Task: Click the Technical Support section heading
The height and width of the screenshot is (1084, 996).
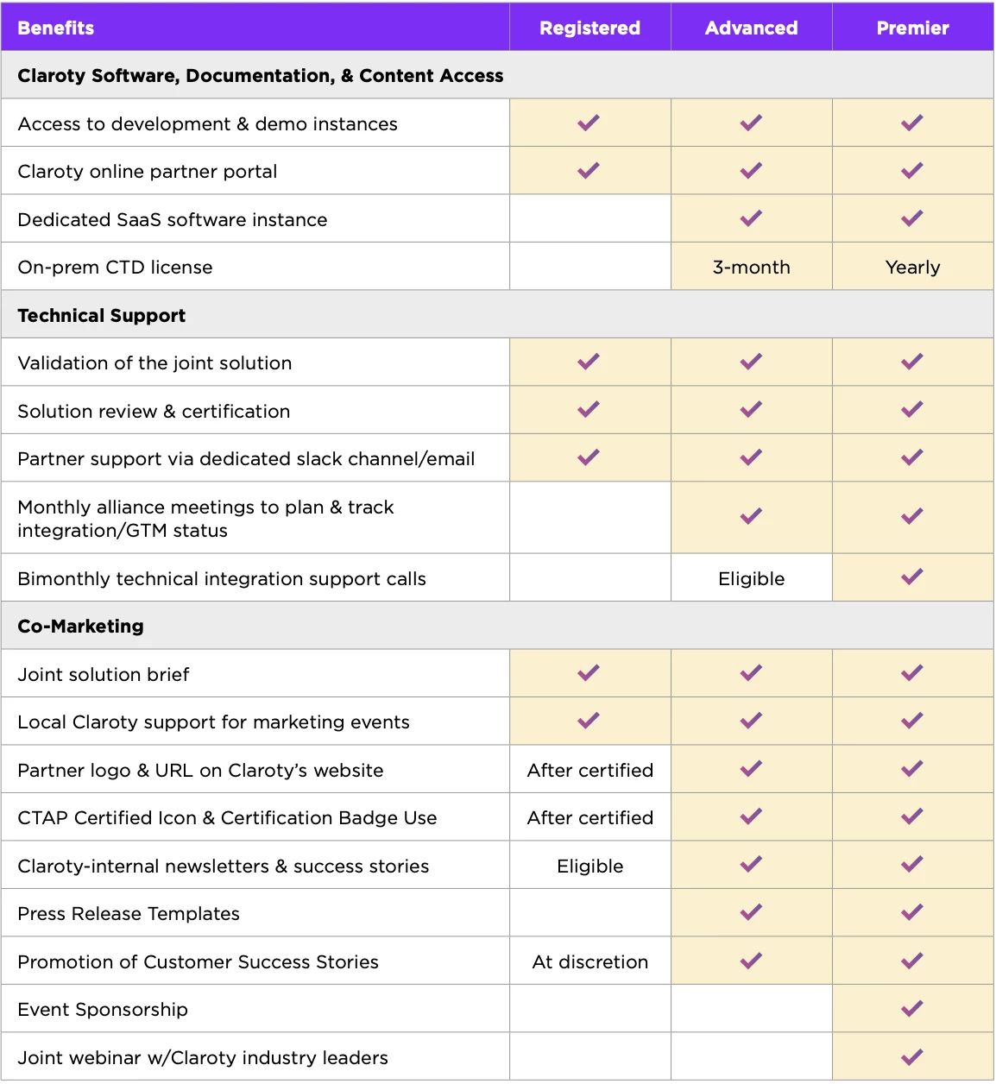Action: pyautogui.click(x=102, y=316)
